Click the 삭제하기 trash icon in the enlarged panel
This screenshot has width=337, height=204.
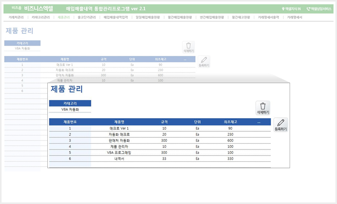click(262, 108)
